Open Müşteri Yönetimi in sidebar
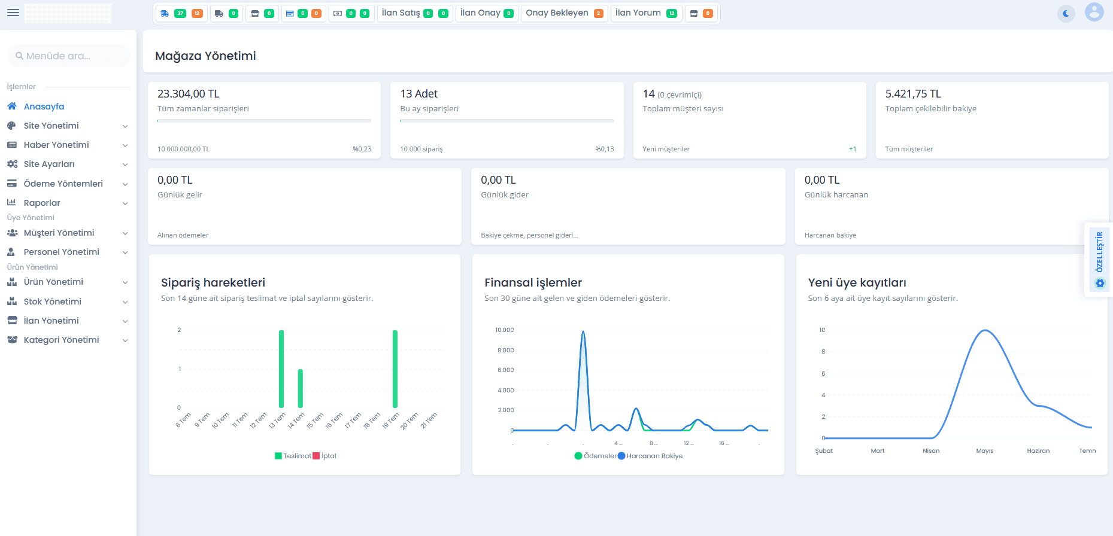1113x536 pixels. (59, 233)
